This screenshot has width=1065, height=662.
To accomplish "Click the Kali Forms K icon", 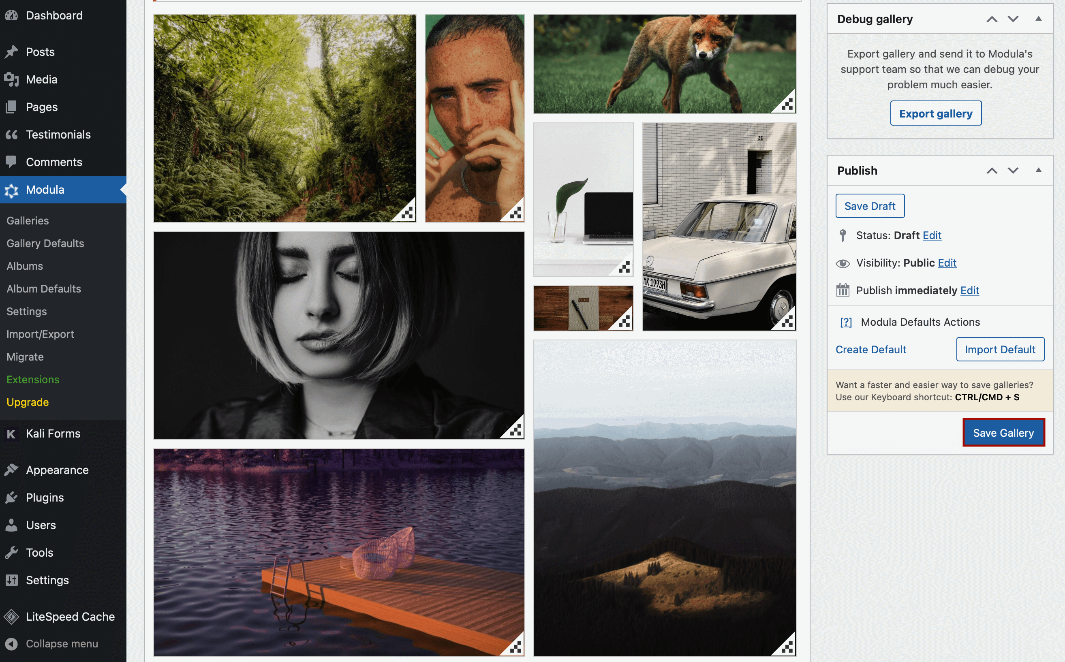I will pos(12,434).
